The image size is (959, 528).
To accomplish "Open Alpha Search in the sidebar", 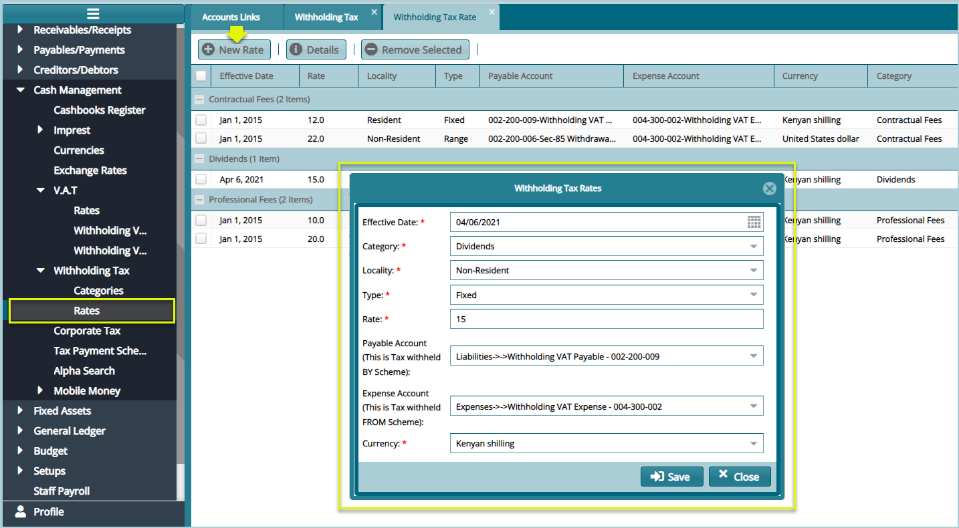I will [84, 371].
